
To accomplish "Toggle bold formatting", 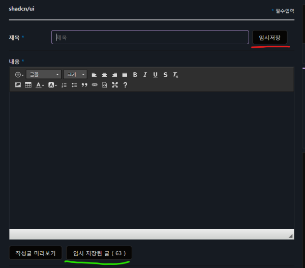I will [x=135, y=75].
